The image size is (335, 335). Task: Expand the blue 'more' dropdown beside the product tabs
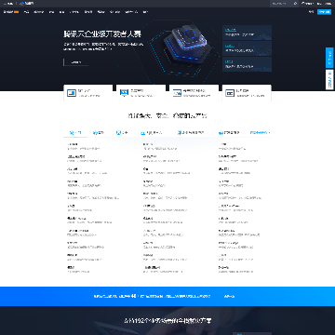pos(261,132)
